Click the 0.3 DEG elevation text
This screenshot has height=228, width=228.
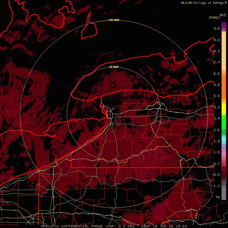pos(126,226)
